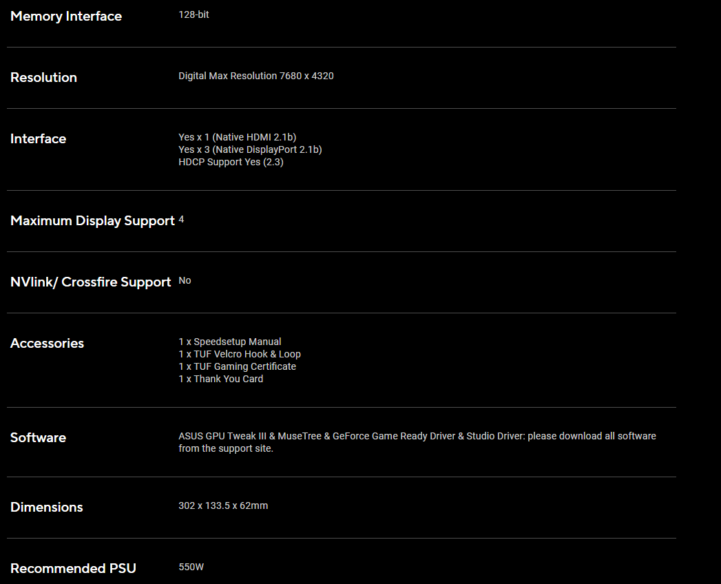Click the Interface row heading
Image resolution: width=721 pixels, height=584 pixels.
[38, 139]
